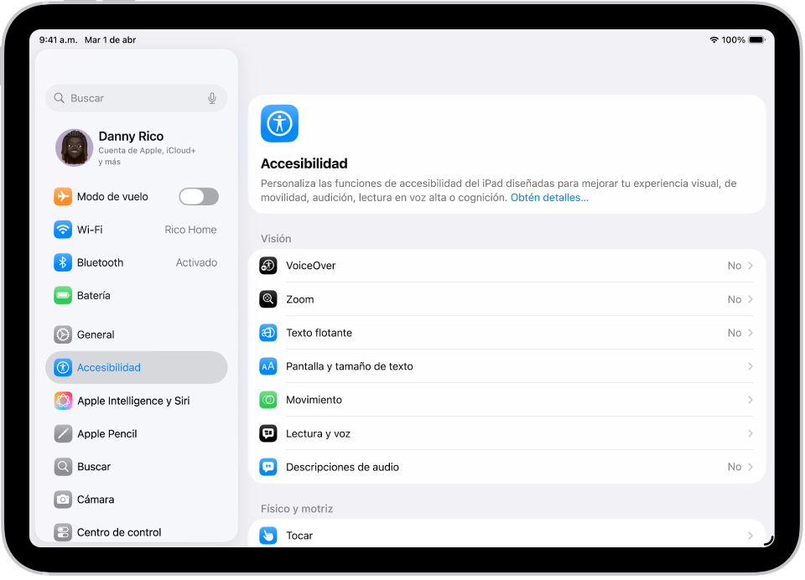Screen dimensions: 805x580
Task: Select the Movimiento icon
Action: (x=268, y=400)
